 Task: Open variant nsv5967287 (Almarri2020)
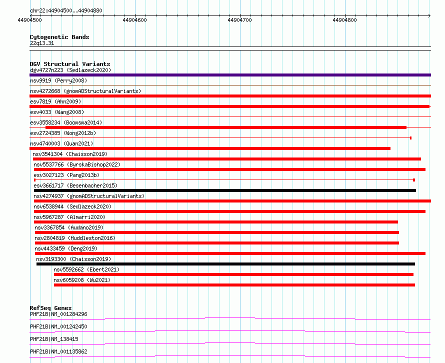[69, 217]
